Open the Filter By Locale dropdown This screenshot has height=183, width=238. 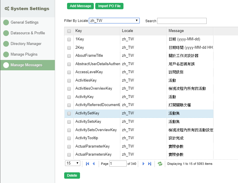coord(114,21)
